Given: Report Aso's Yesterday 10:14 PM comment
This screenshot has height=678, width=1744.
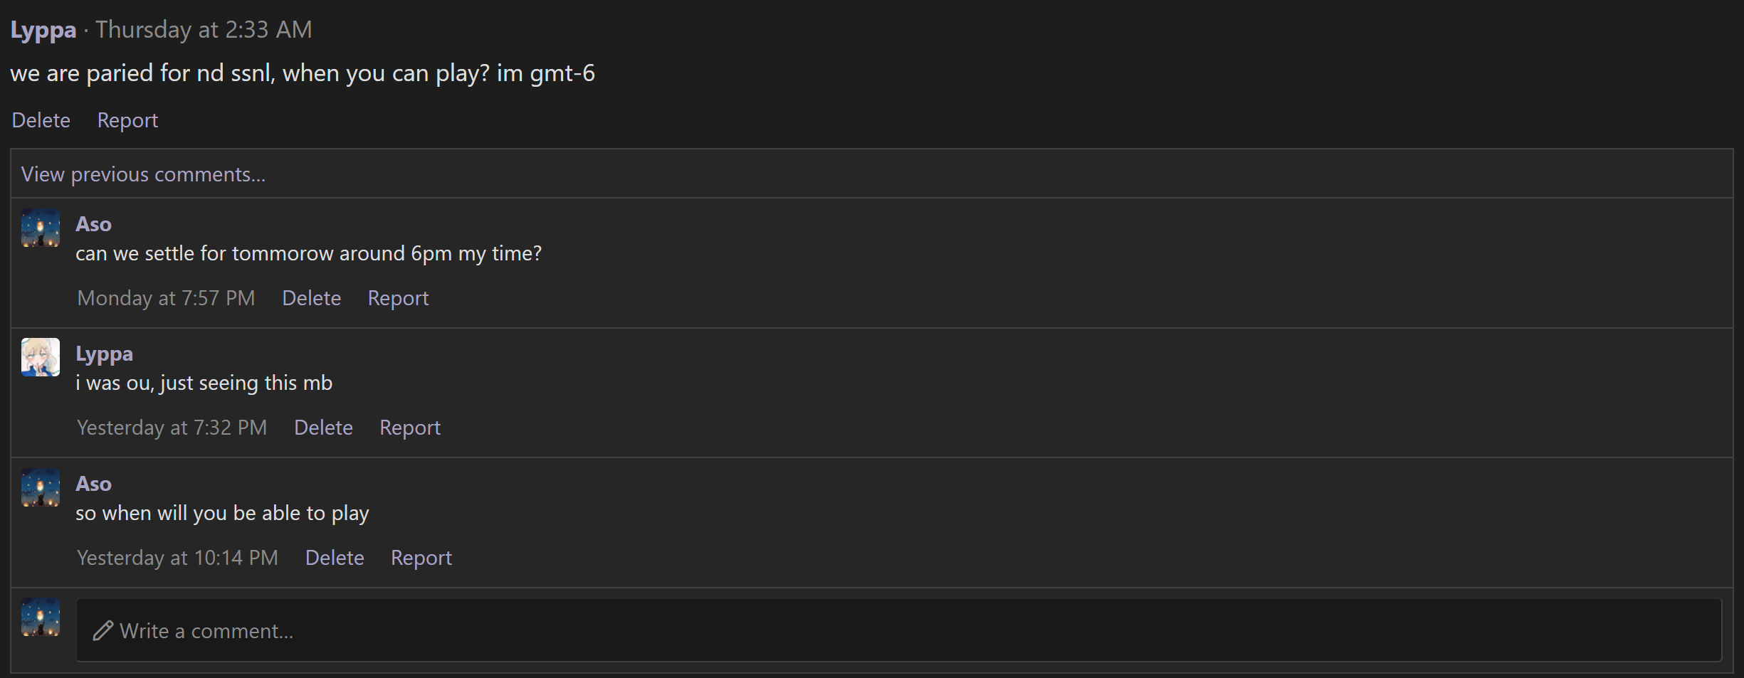Looking at the screenshot, I should (421, 558).
